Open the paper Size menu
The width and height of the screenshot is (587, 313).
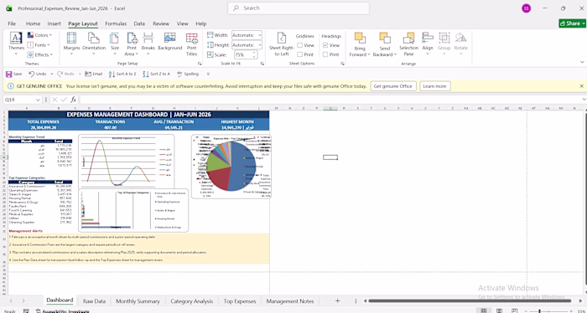pos(115,44)
